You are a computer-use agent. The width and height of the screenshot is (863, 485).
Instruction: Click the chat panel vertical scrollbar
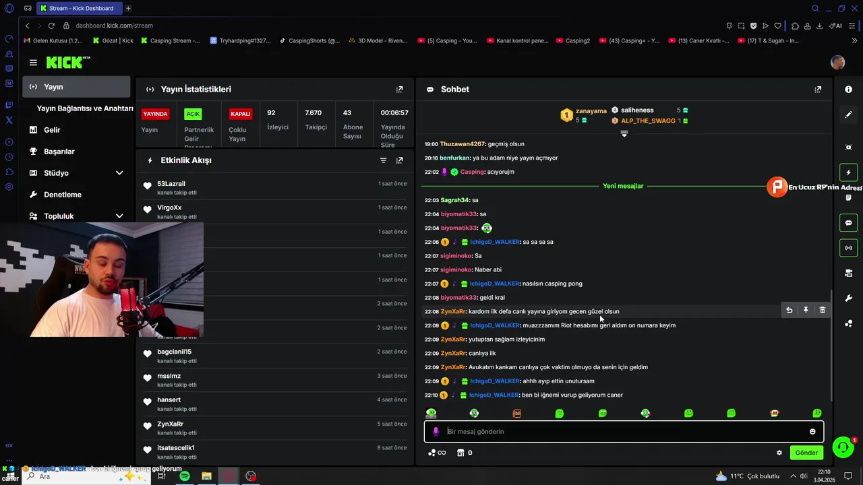click(x=831, y=345)
